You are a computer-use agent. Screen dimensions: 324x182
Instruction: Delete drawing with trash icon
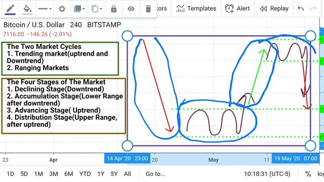[148, 9]
